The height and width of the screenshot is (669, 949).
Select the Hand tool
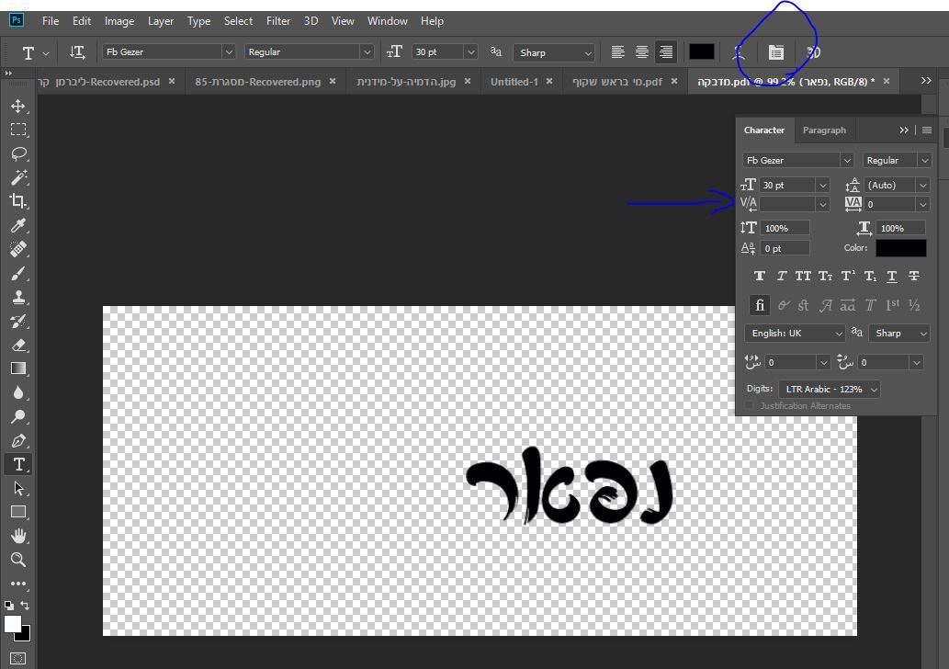coord(18,536)
